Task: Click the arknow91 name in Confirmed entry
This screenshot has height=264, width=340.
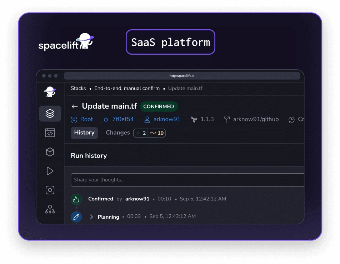Action: coord(137,199)
